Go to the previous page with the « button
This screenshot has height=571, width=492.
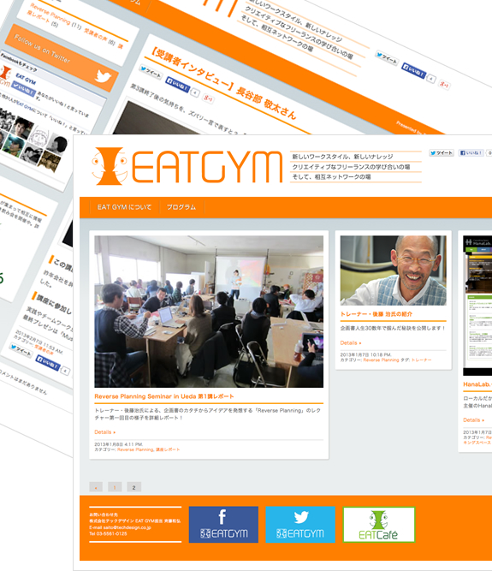(x=96, y=487)
